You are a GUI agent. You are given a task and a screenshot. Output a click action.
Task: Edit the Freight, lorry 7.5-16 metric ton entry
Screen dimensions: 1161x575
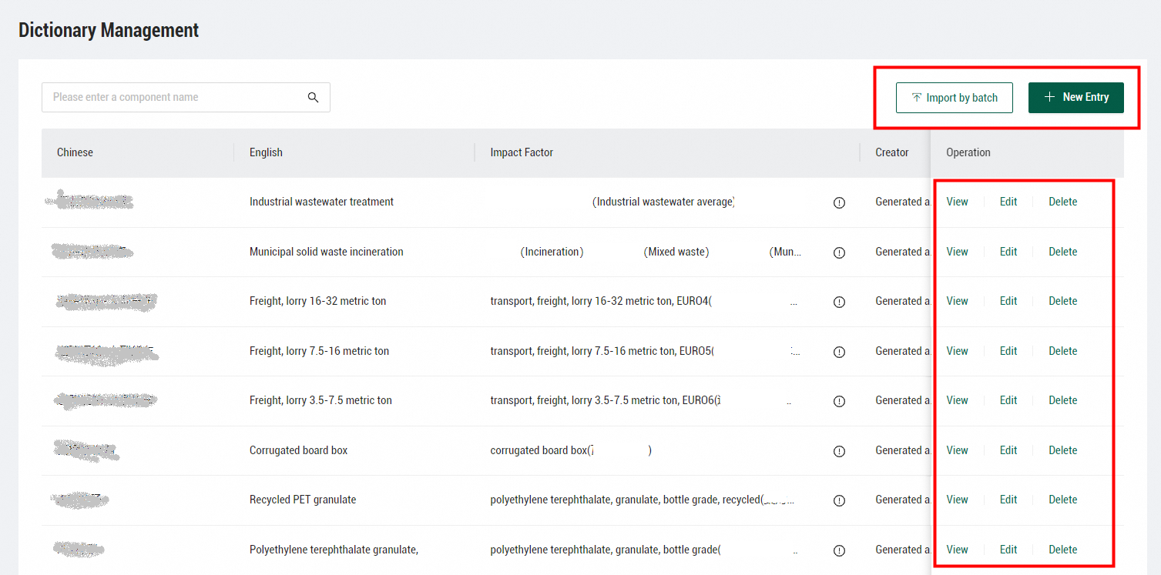[1008, 351]
